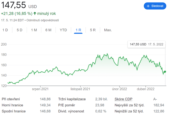The width and height of the screenshot is (170, 116).
Task: Select the 1 M chart range
Action: (x=34, y=30)
